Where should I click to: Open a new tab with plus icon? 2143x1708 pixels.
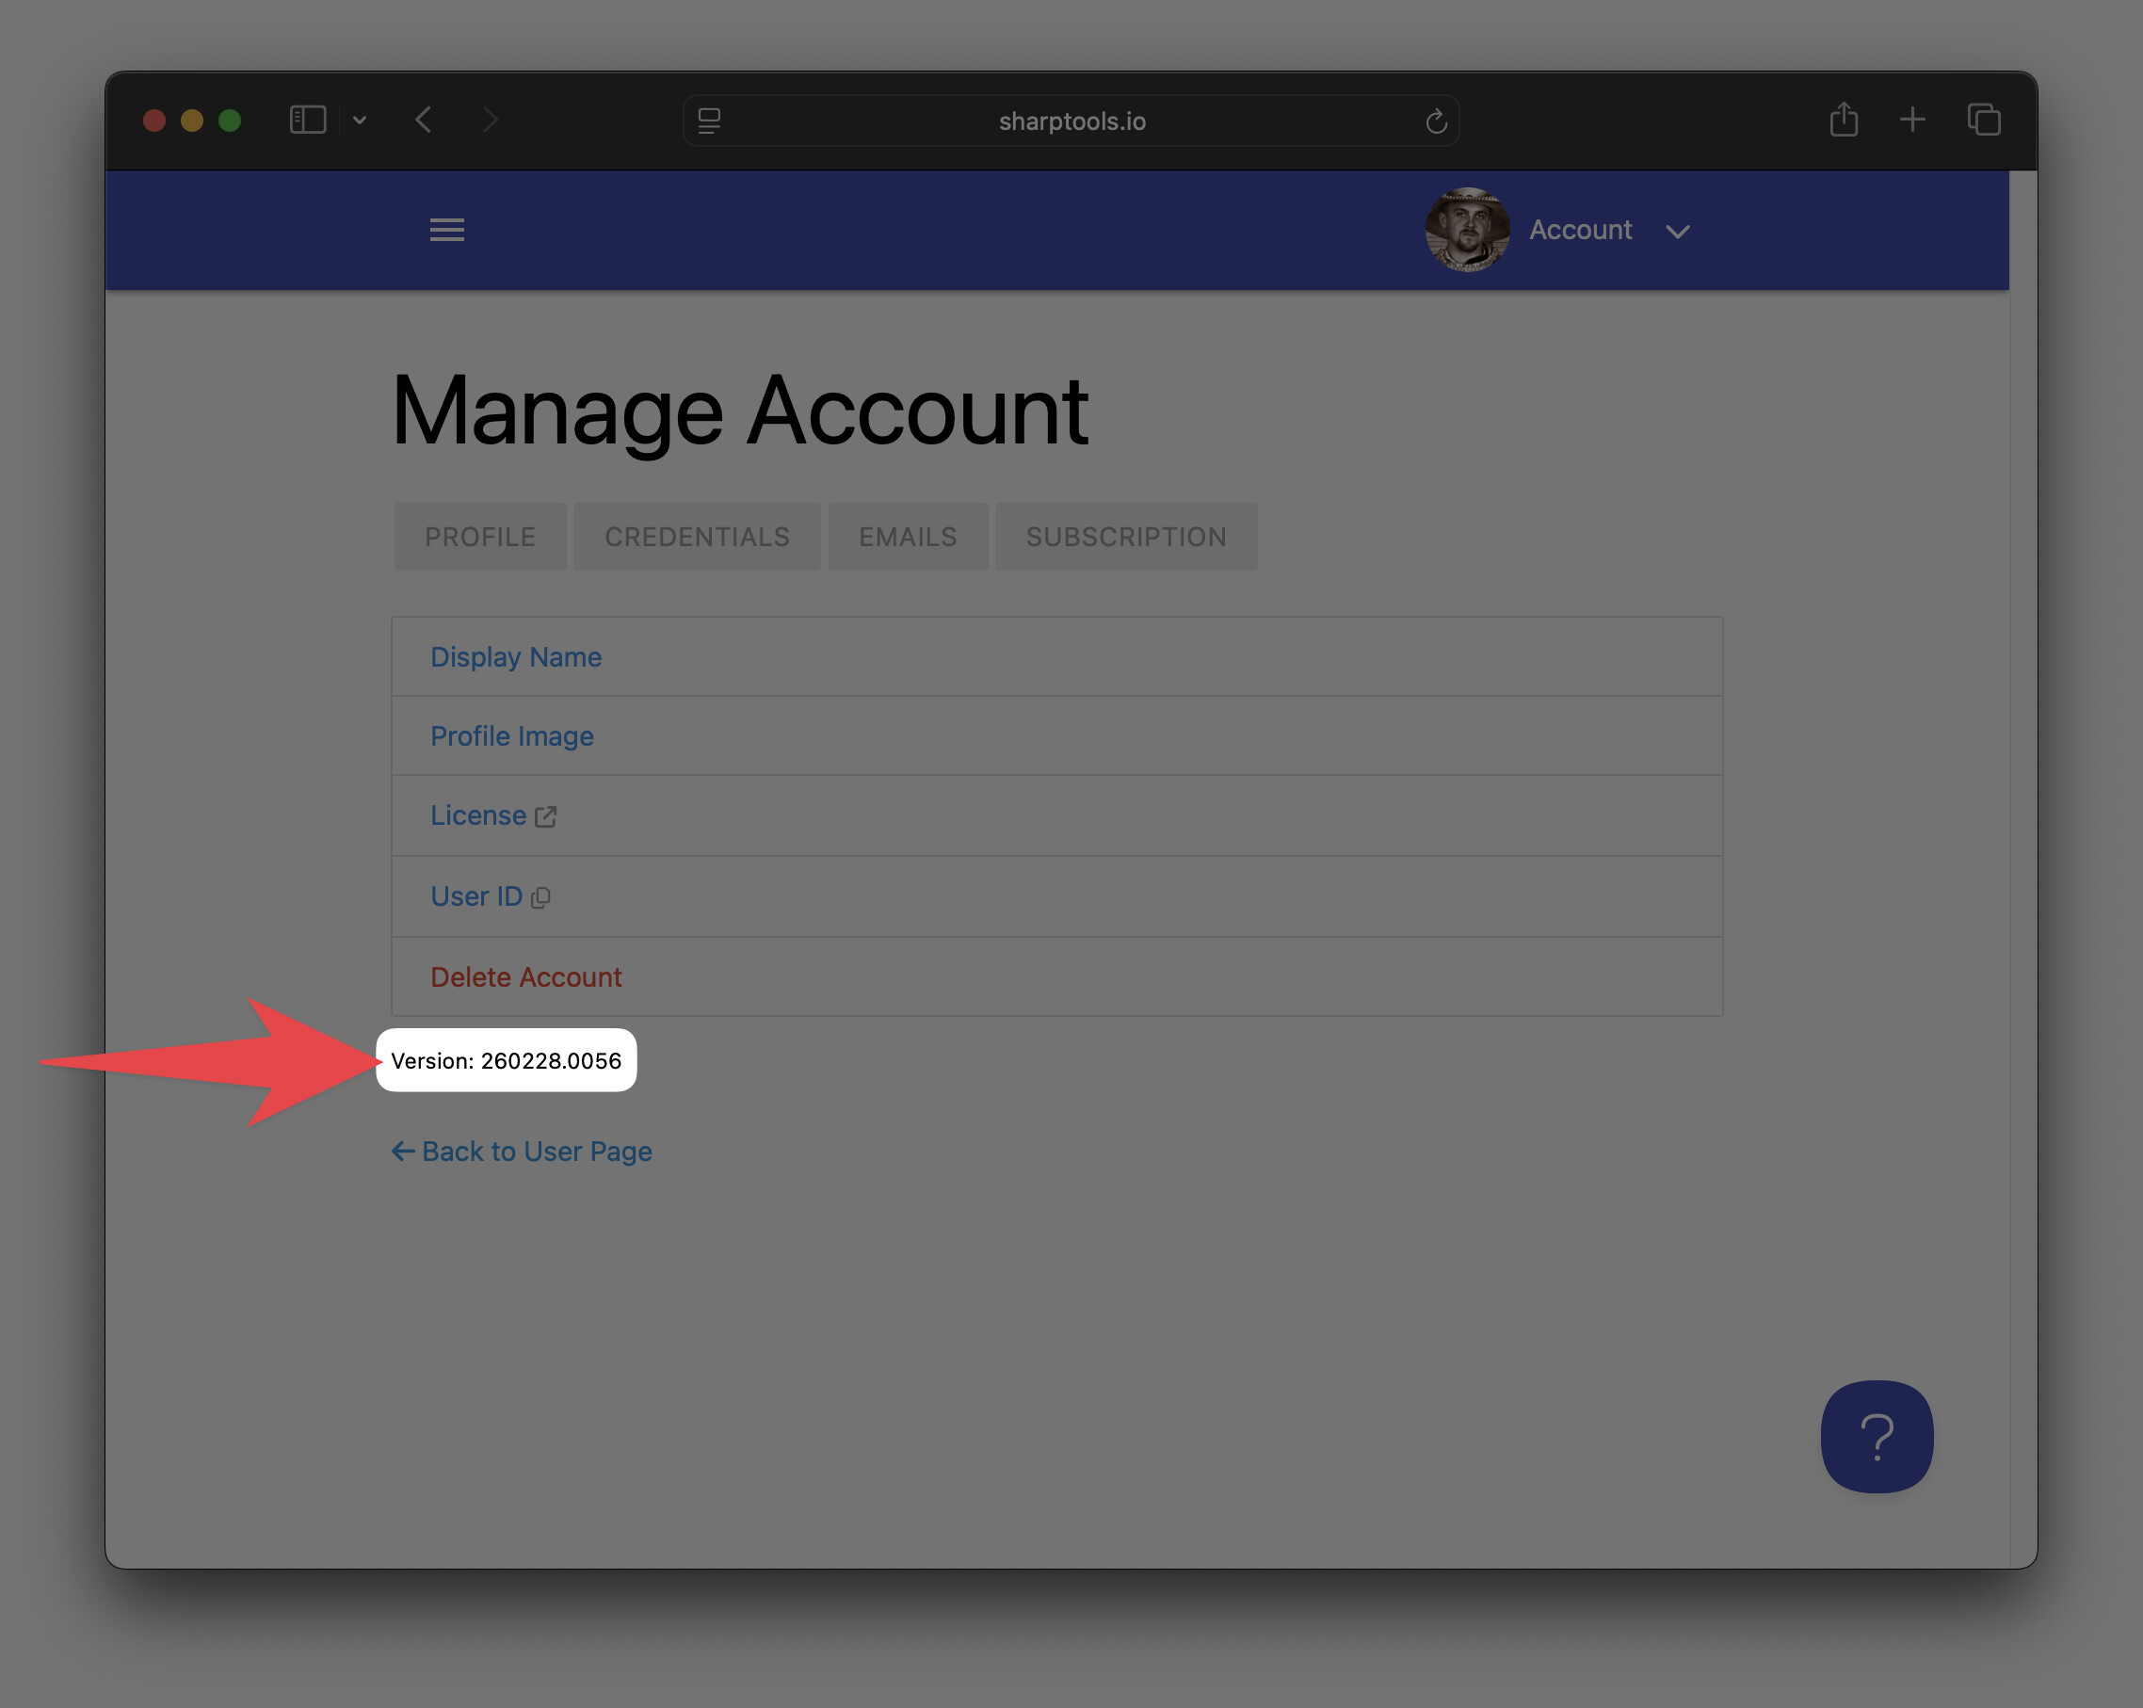coord(1911,121)
